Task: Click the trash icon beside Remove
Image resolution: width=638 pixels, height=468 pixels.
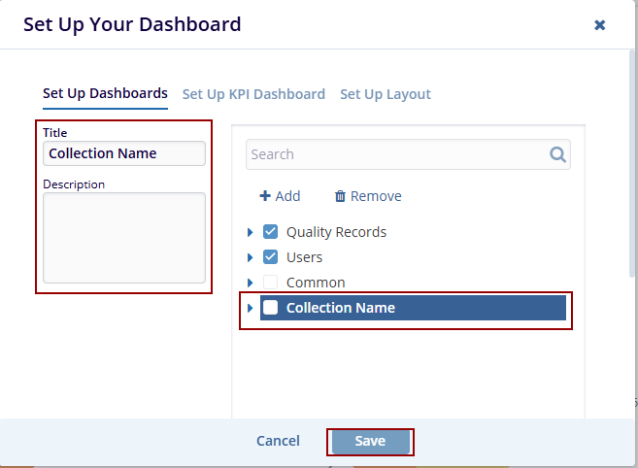Action: point(340,196)
